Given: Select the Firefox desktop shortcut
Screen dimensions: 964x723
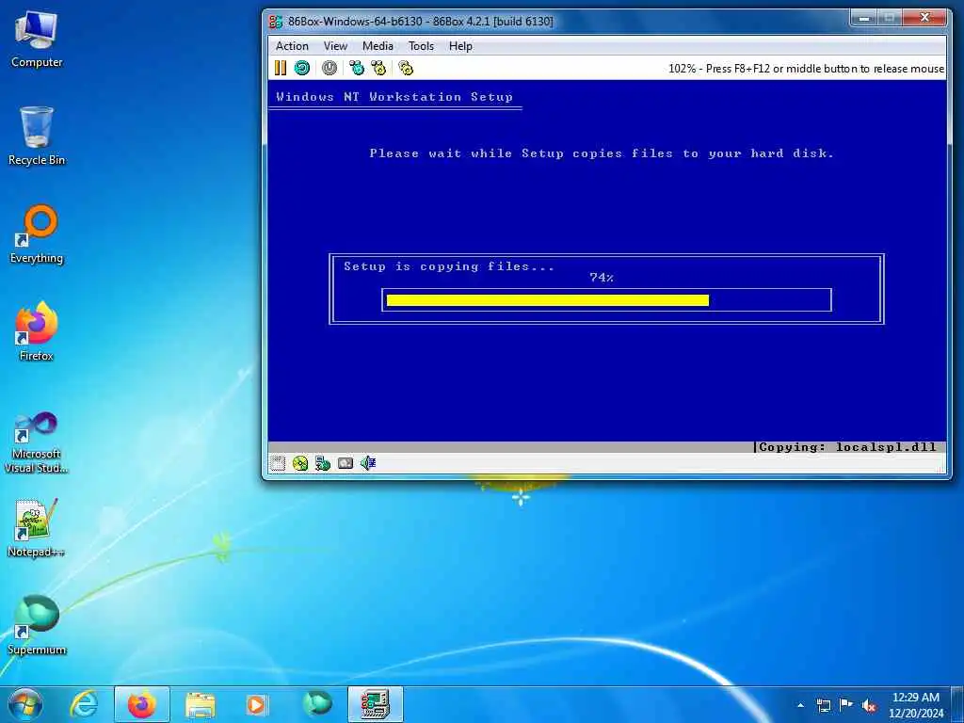Looking at the screenshot, I should 37,331.
